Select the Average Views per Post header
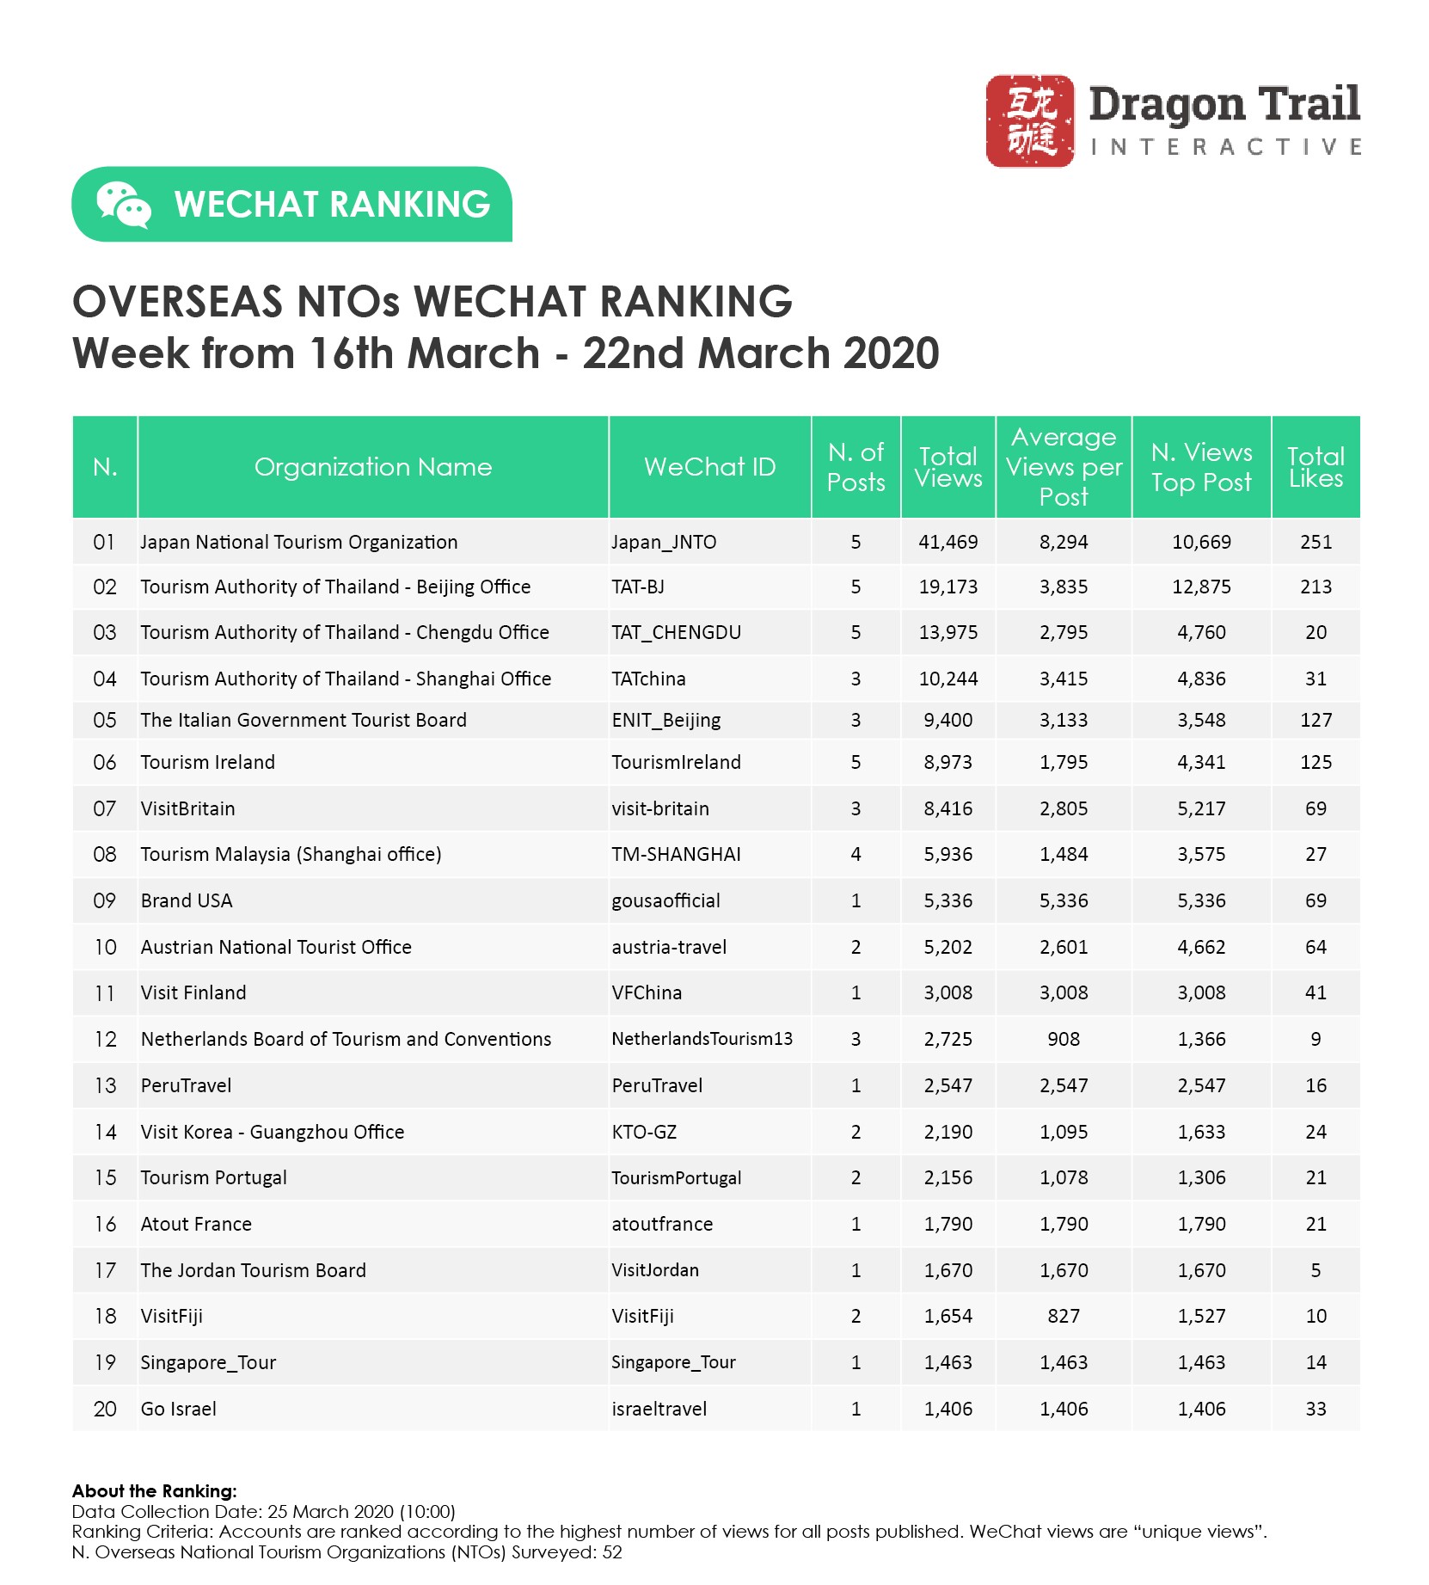Viewport: 1429px width, 1585px height. click(1064, 467)
